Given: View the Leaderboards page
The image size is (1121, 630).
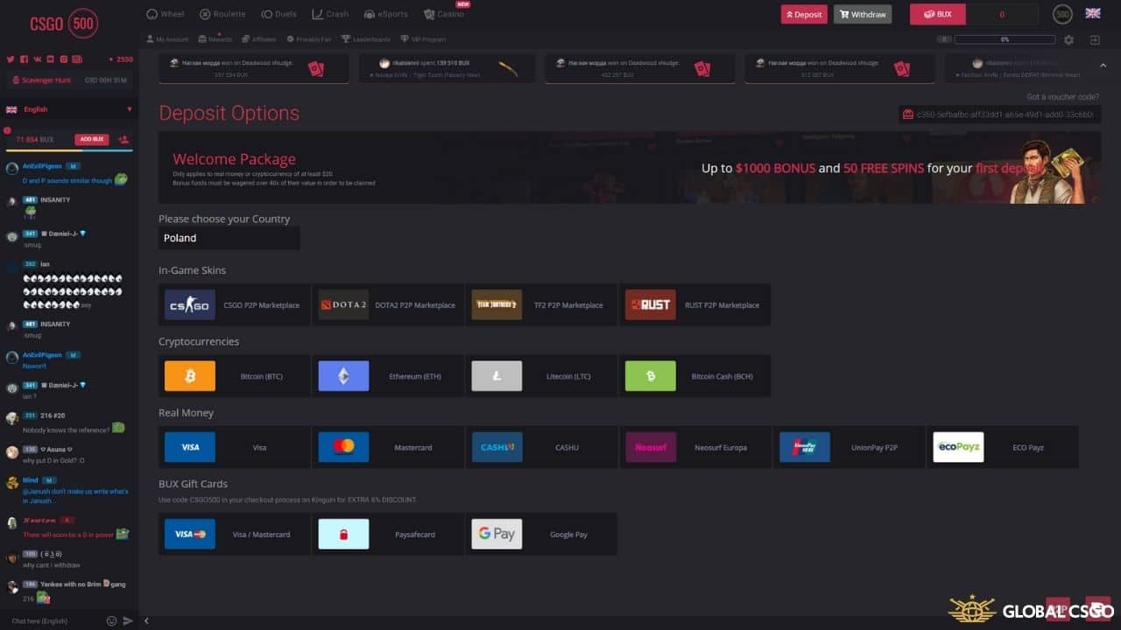Looking at the screenshot, I should [x=366, y=39].
